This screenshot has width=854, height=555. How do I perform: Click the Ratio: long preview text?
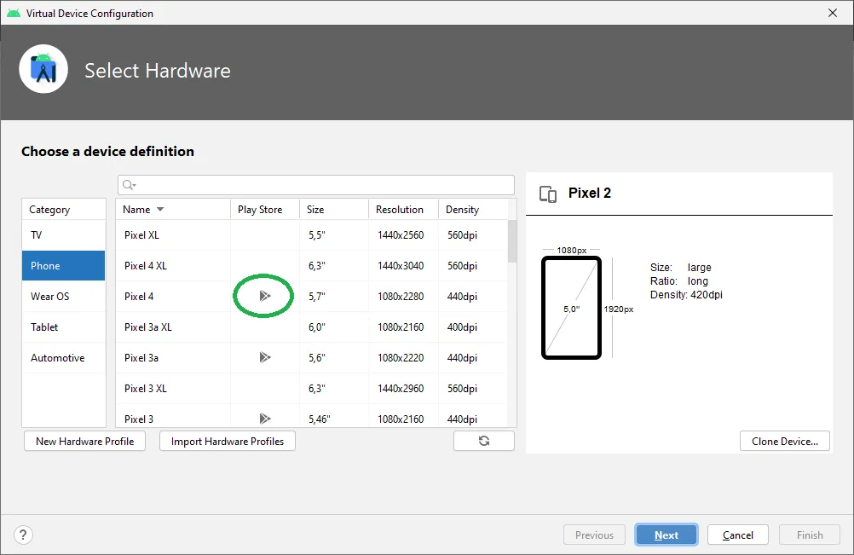679,281
